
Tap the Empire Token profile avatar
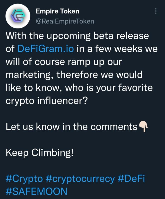click(x=18, y=16)
